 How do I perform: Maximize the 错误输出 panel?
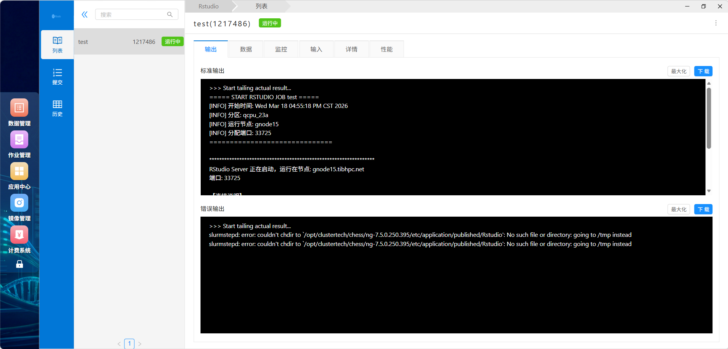[679, 209]
